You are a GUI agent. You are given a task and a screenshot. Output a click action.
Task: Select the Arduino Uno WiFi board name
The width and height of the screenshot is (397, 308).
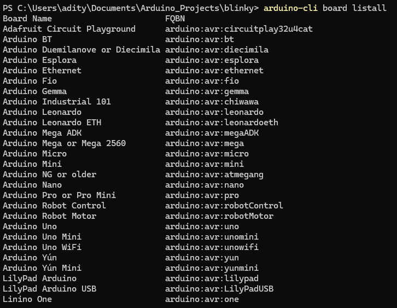(x=42, y=247)
